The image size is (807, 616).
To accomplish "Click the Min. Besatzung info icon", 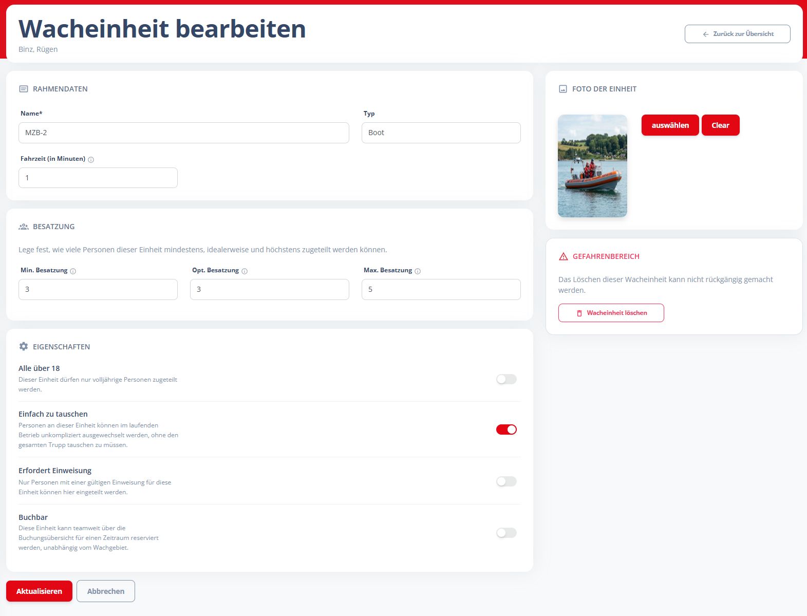I will point(73,271).
